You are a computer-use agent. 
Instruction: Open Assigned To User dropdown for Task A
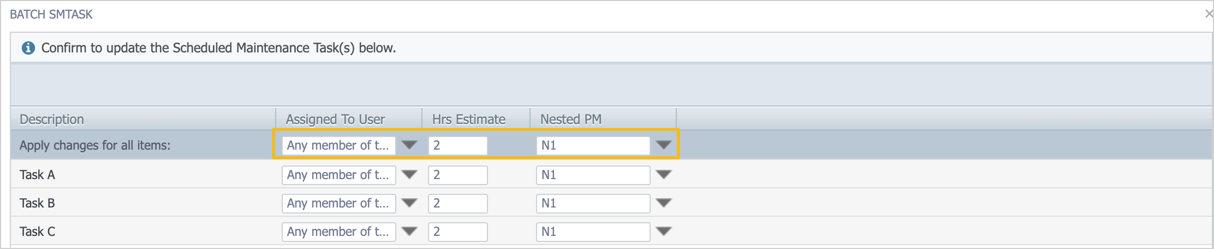click(409, 175)
